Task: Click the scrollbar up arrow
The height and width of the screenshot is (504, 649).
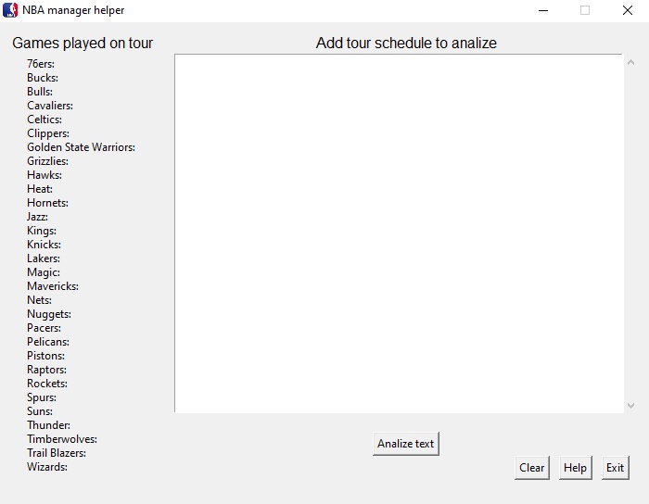Action: [x=630, y=62]
